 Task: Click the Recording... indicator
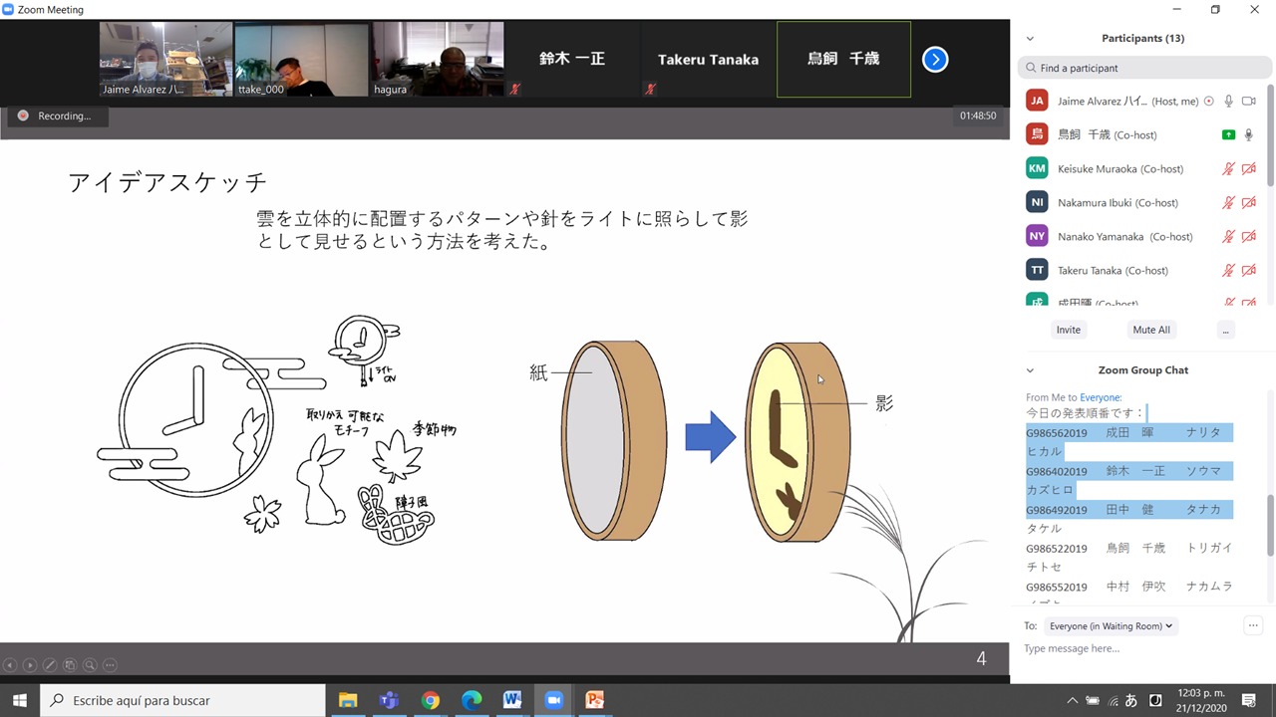coord(56,116)
